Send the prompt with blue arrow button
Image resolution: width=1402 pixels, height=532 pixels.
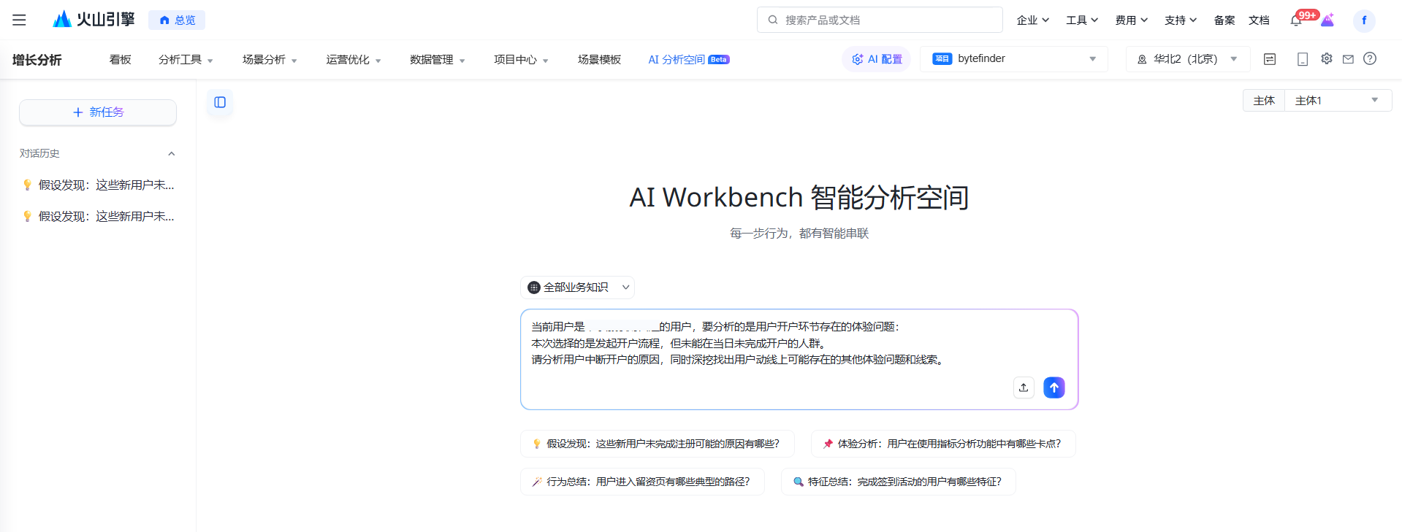1054,388
